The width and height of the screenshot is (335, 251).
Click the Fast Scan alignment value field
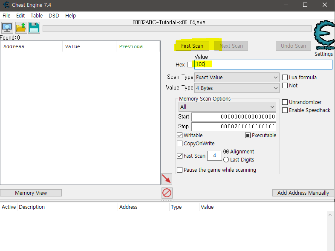click(214, 156)
